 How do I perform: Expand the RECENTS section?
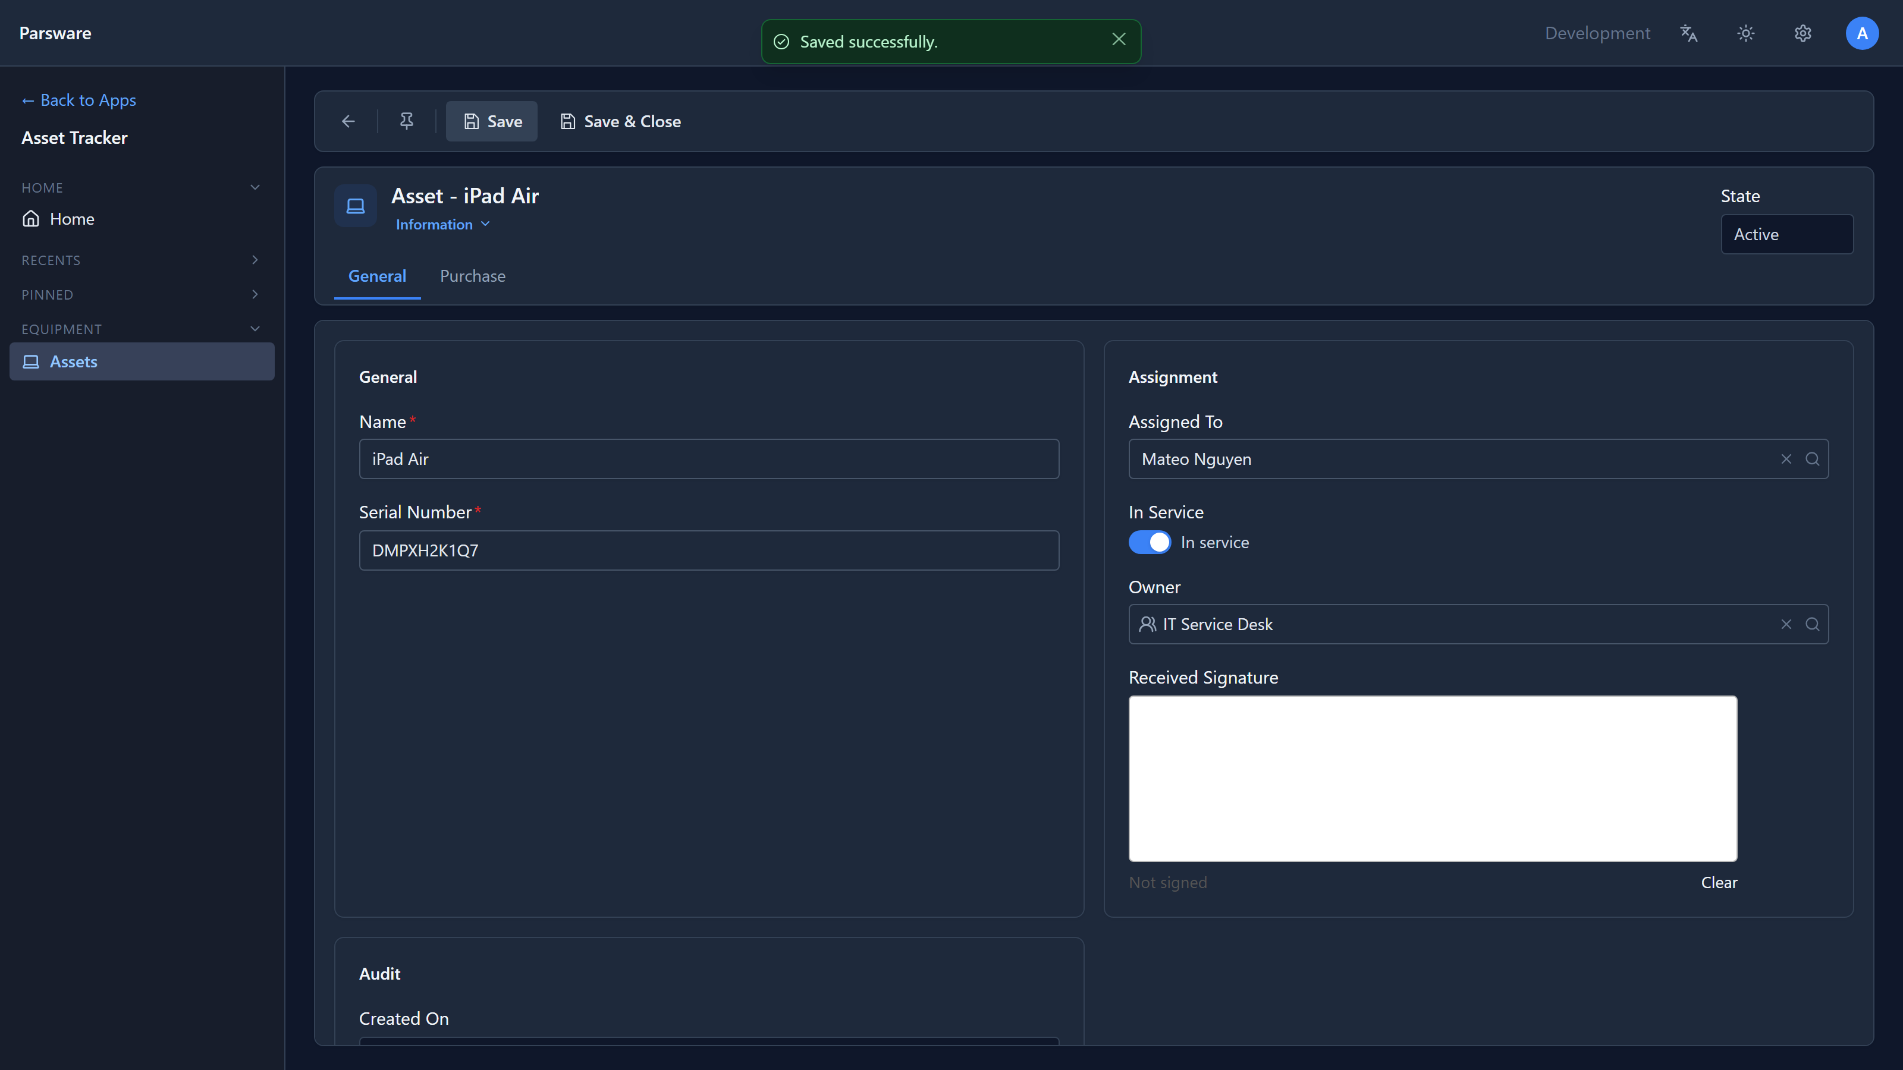(142, 260)
